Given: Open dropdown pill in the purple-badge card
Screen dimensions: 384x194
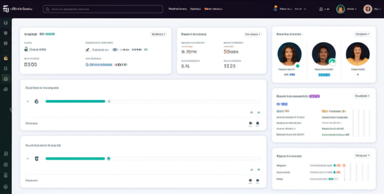Looking at the screenshot, I should [362, 96].
